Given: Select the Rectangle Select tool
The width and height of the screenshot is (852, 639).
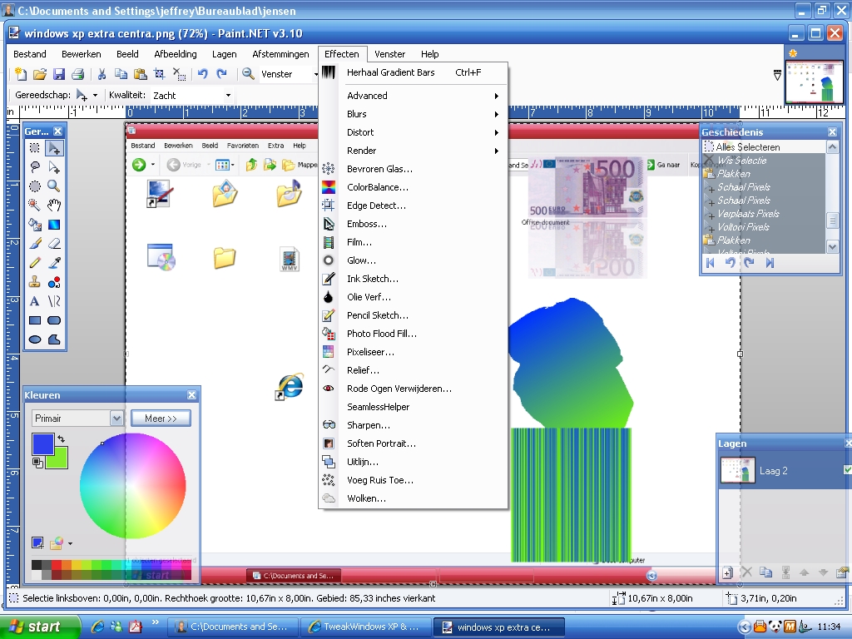Looking at the screenshot, I should coord(35,148).
